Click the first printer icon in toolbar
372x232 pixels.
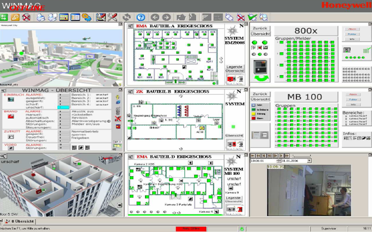pos(41,17)
